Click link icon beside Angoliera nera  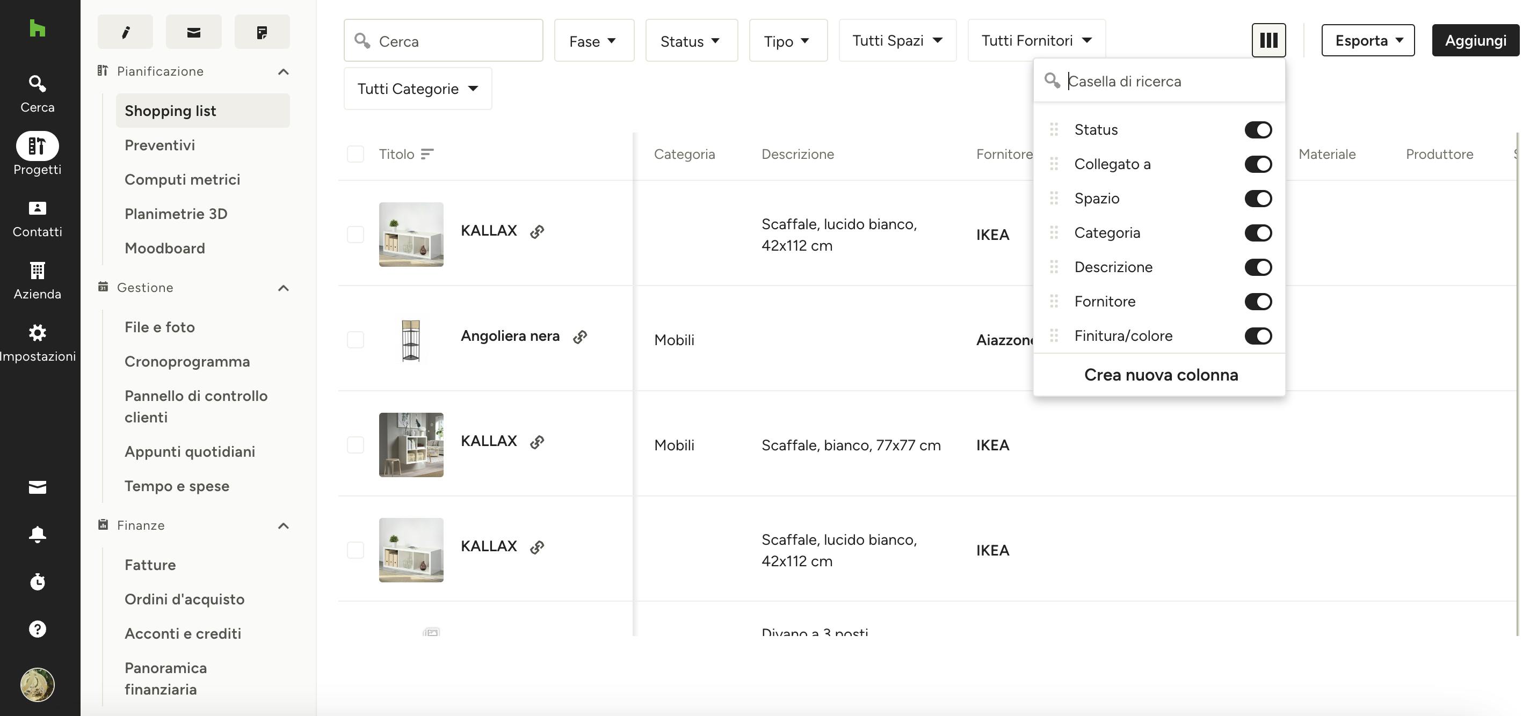click(x=580, y=337)
